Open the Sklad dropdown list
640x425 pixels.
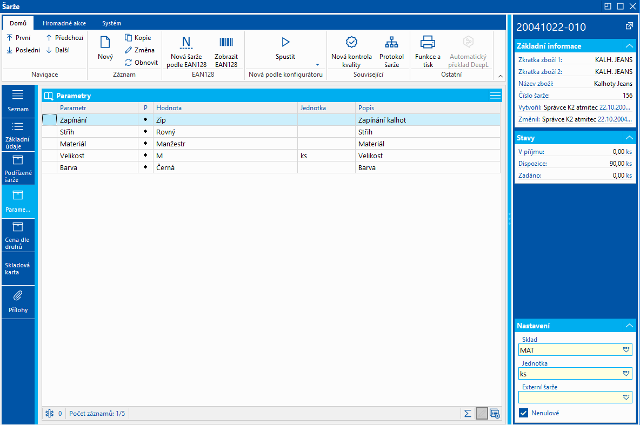tap(626, 350)
